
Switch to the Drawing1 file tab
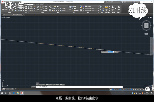point(17,15)
